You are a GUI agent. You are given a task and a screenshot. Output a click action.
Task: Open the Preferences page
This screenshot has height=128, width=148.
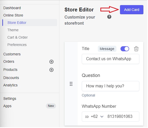tap(17, 45)
